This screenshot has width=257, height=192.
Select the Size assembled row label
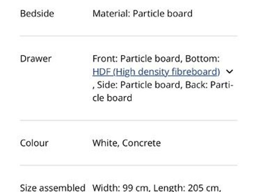click(x=53, y=188)
